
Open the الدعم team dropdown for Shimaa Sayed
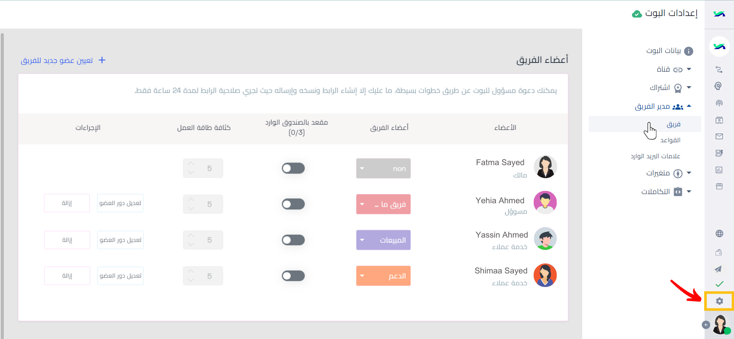point(383,276)
